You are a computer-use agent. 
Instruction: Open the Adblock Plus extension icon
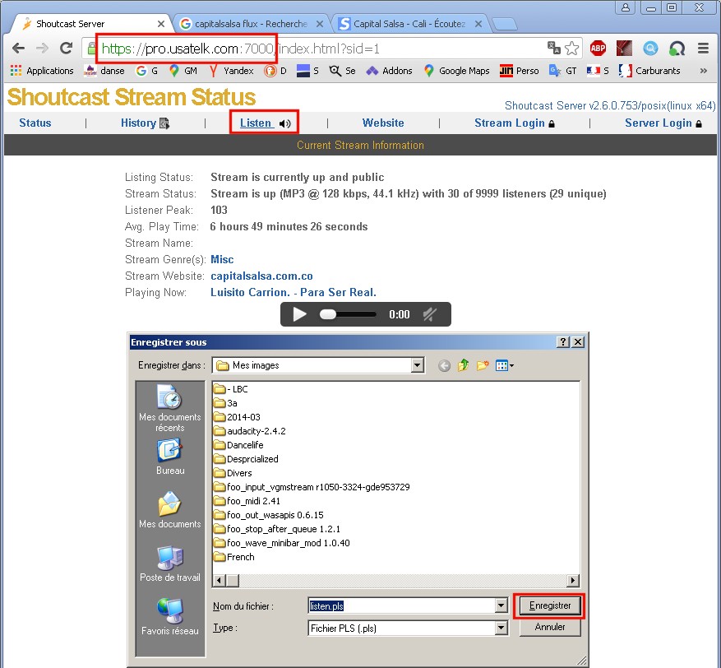coord(598,48)
